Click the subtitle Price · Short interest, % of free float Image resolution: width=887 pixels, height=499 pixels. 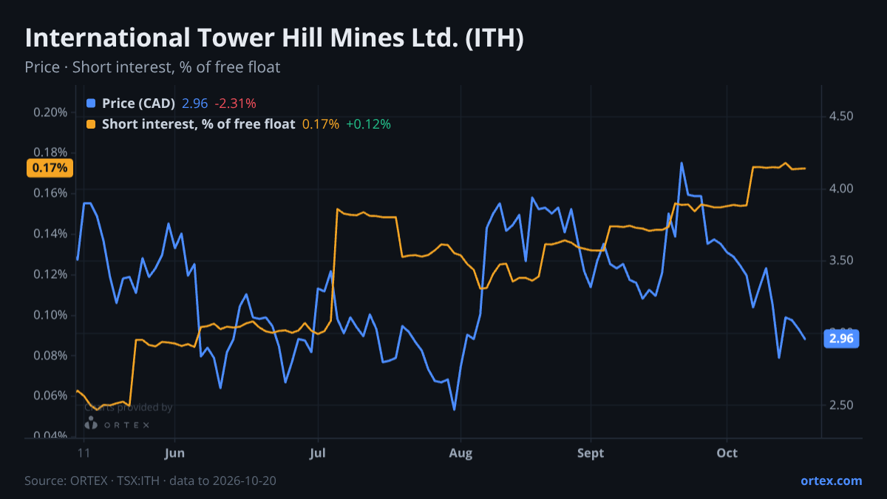152,67
